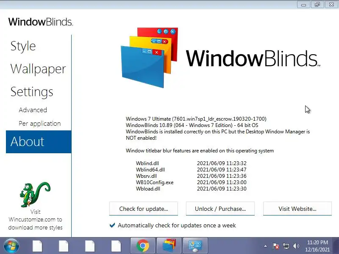339x254 pixels.
Task: Go to Advanced settings
Action: (x=33, y=110)
